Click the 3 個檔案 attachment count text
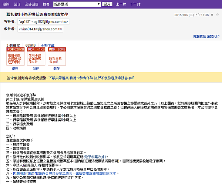The image size is (222, 184). click(13, 46)
